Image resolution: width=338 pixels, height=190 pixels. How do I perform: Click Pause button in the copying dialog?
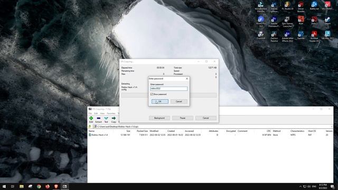click(183, 118)
